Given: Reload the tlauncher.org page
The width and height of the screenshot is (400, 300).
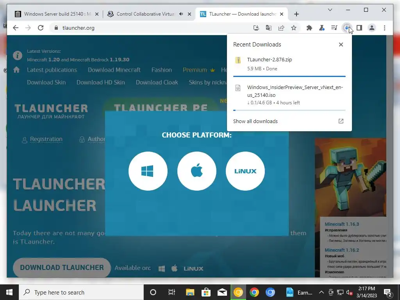Looking at the screenshot, I should pos(41,28).
